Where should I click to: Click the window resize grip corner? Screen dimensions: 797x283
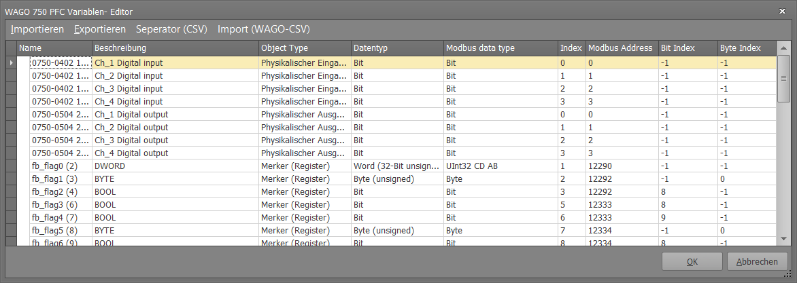click(x=787, y=273)
